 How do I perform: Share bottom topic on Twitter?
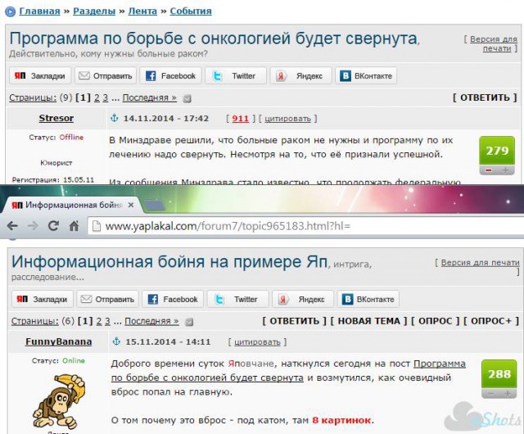click(x=238, y=299)
